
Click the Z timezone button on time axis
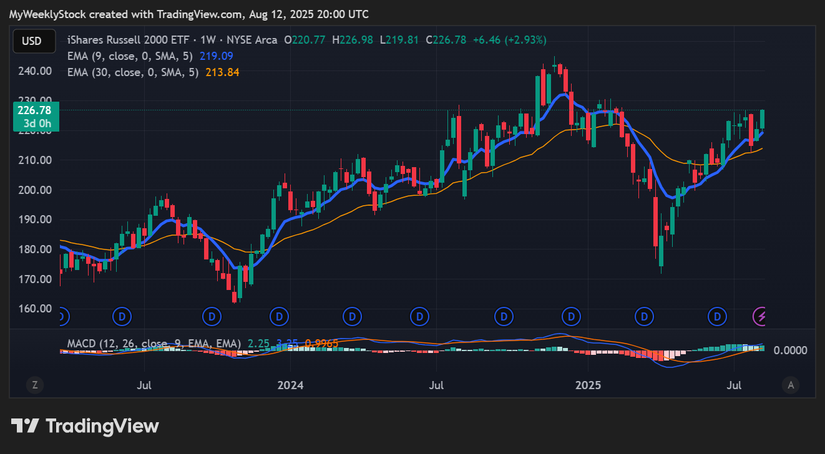(35, 385)
